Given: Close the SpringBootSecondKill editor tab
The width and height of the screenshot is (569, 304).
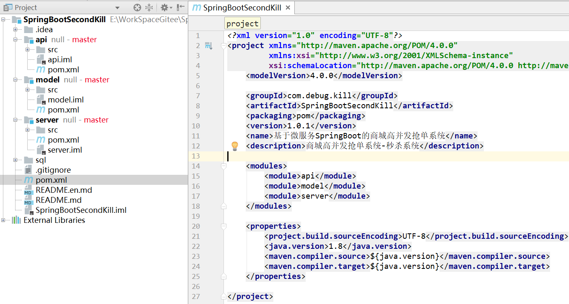Looking at the screenshot, I should (288, 8).
